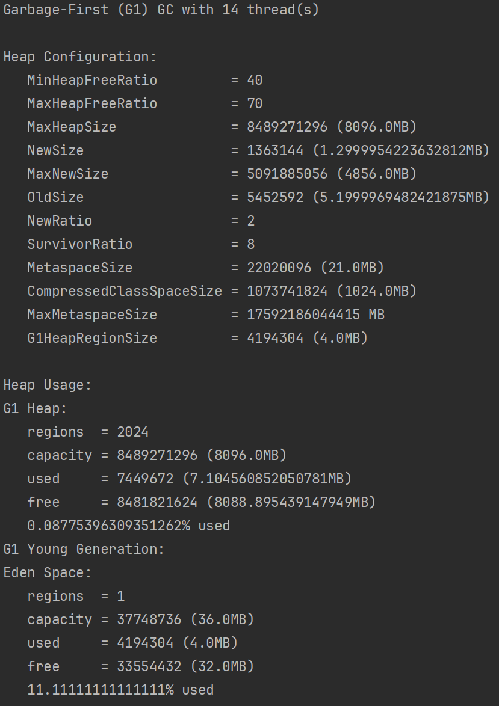This screenshot has height=706, width=499.
Task: Click the SurvivorRatio value 8
Action: (x=250, y=245)
